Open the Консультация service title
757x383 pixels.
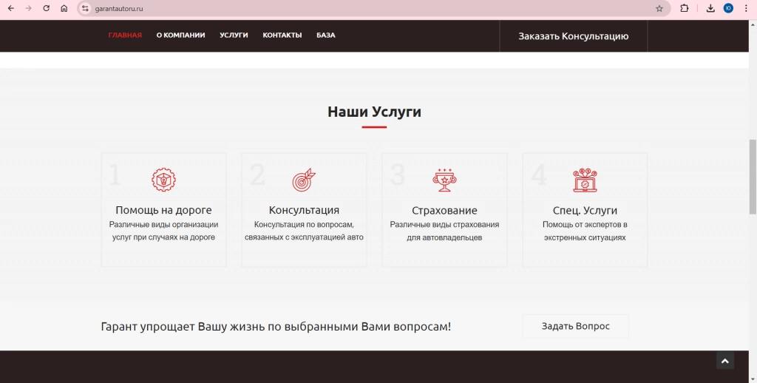[304, 210]
